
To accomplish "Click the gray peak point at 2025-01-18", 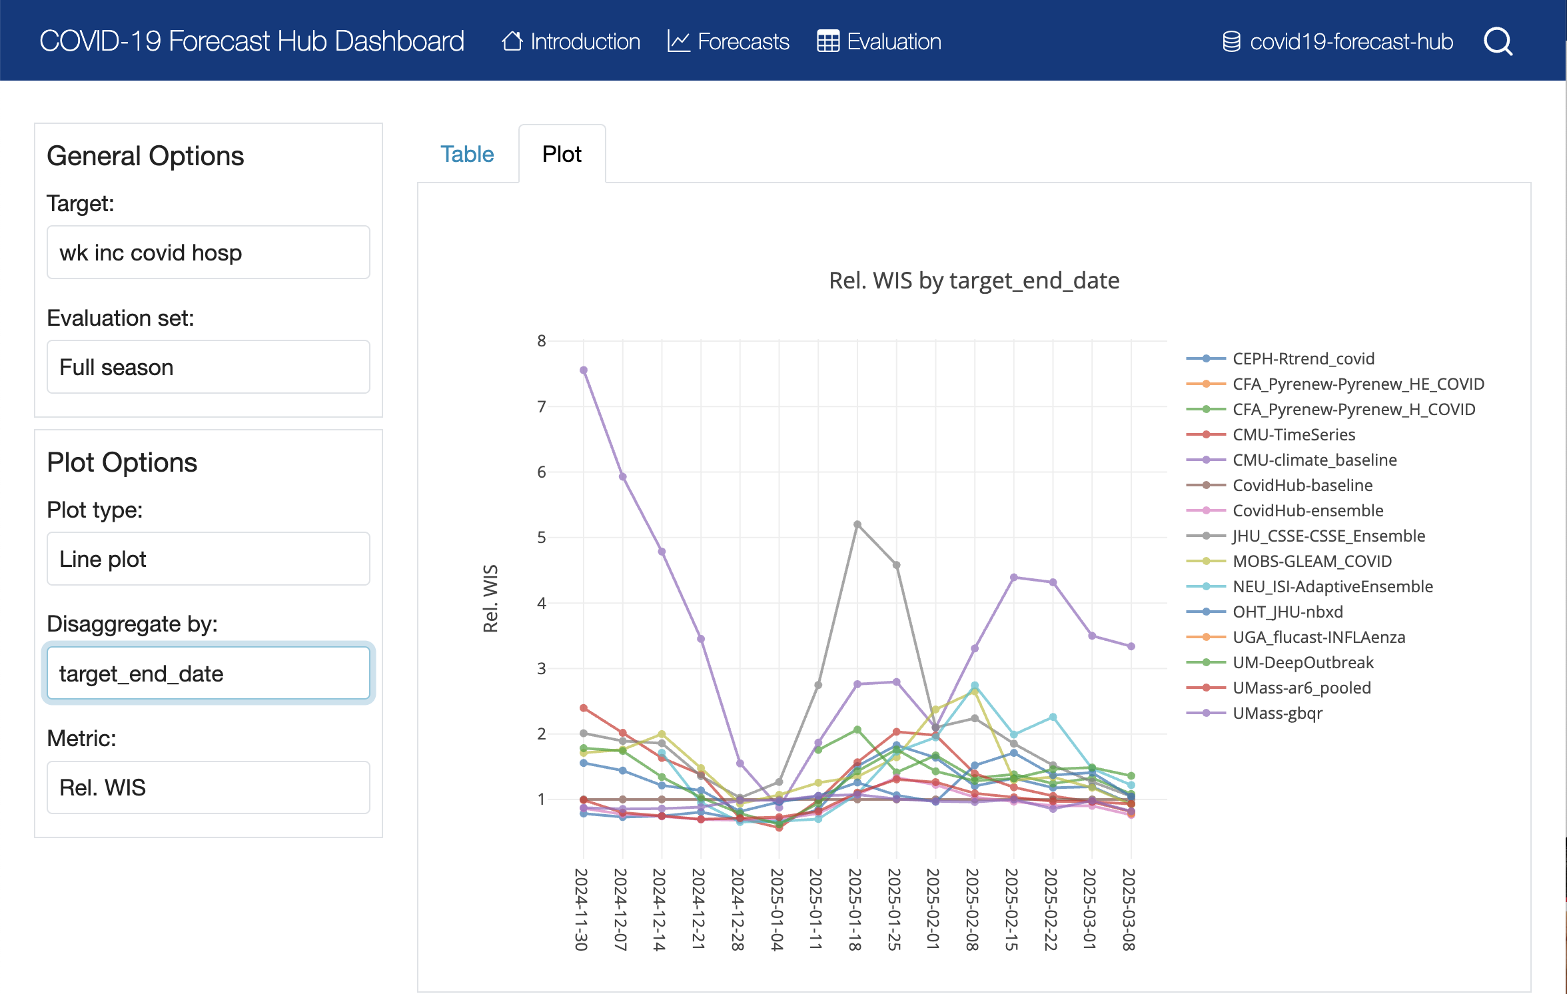I will point(857,524).
